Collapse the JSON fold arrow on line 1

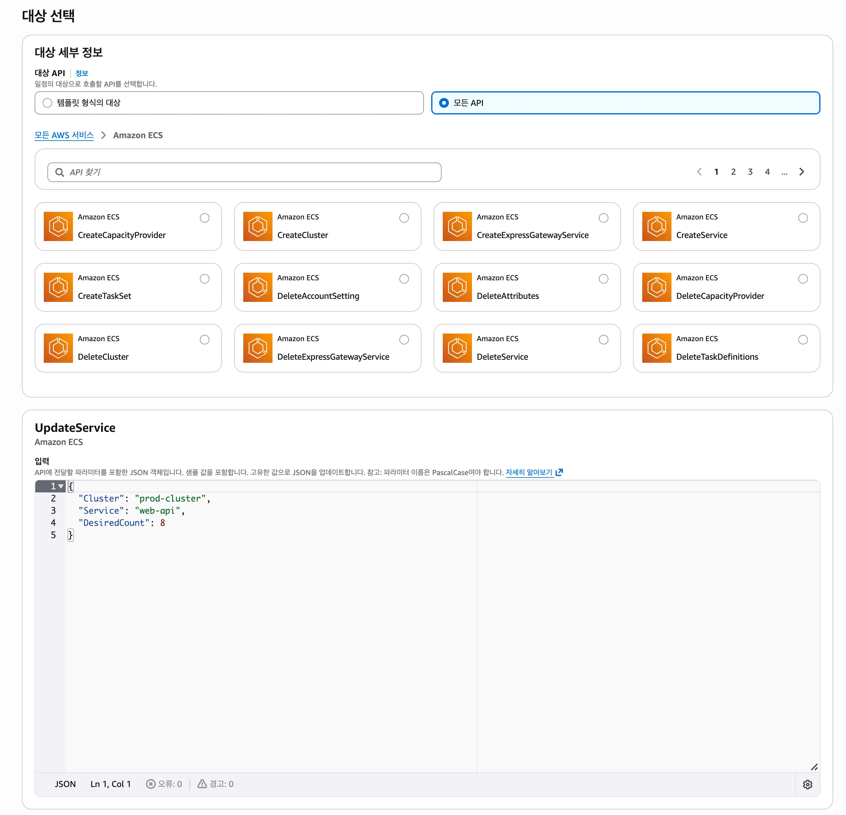pyautogui.click(x=61, y=486)
